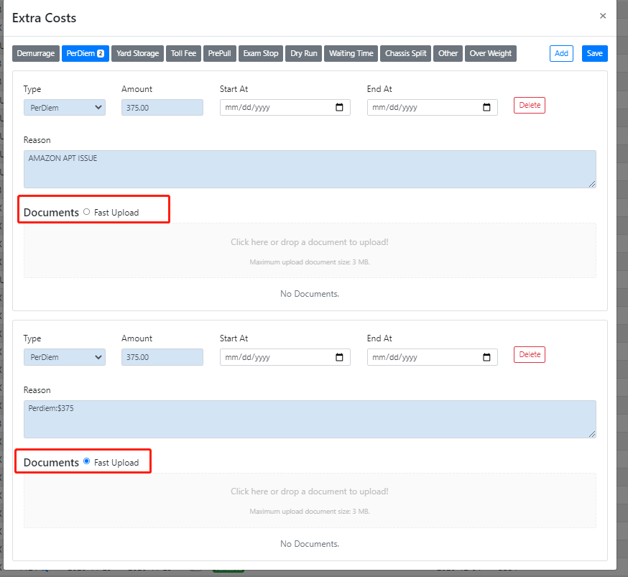Delete the second PerDiem cost entry
Screen dimensions: 628x577
(x=529, y=354)
